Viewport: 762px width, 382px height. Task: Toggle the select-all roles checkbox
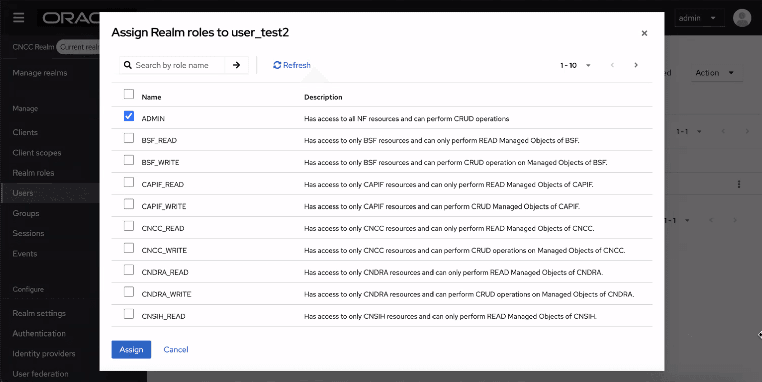tap(129, 94)
